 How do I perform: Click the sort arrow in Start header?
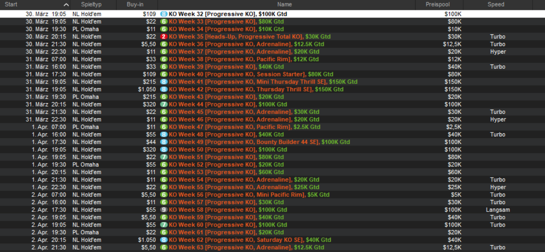click(66, 5)
